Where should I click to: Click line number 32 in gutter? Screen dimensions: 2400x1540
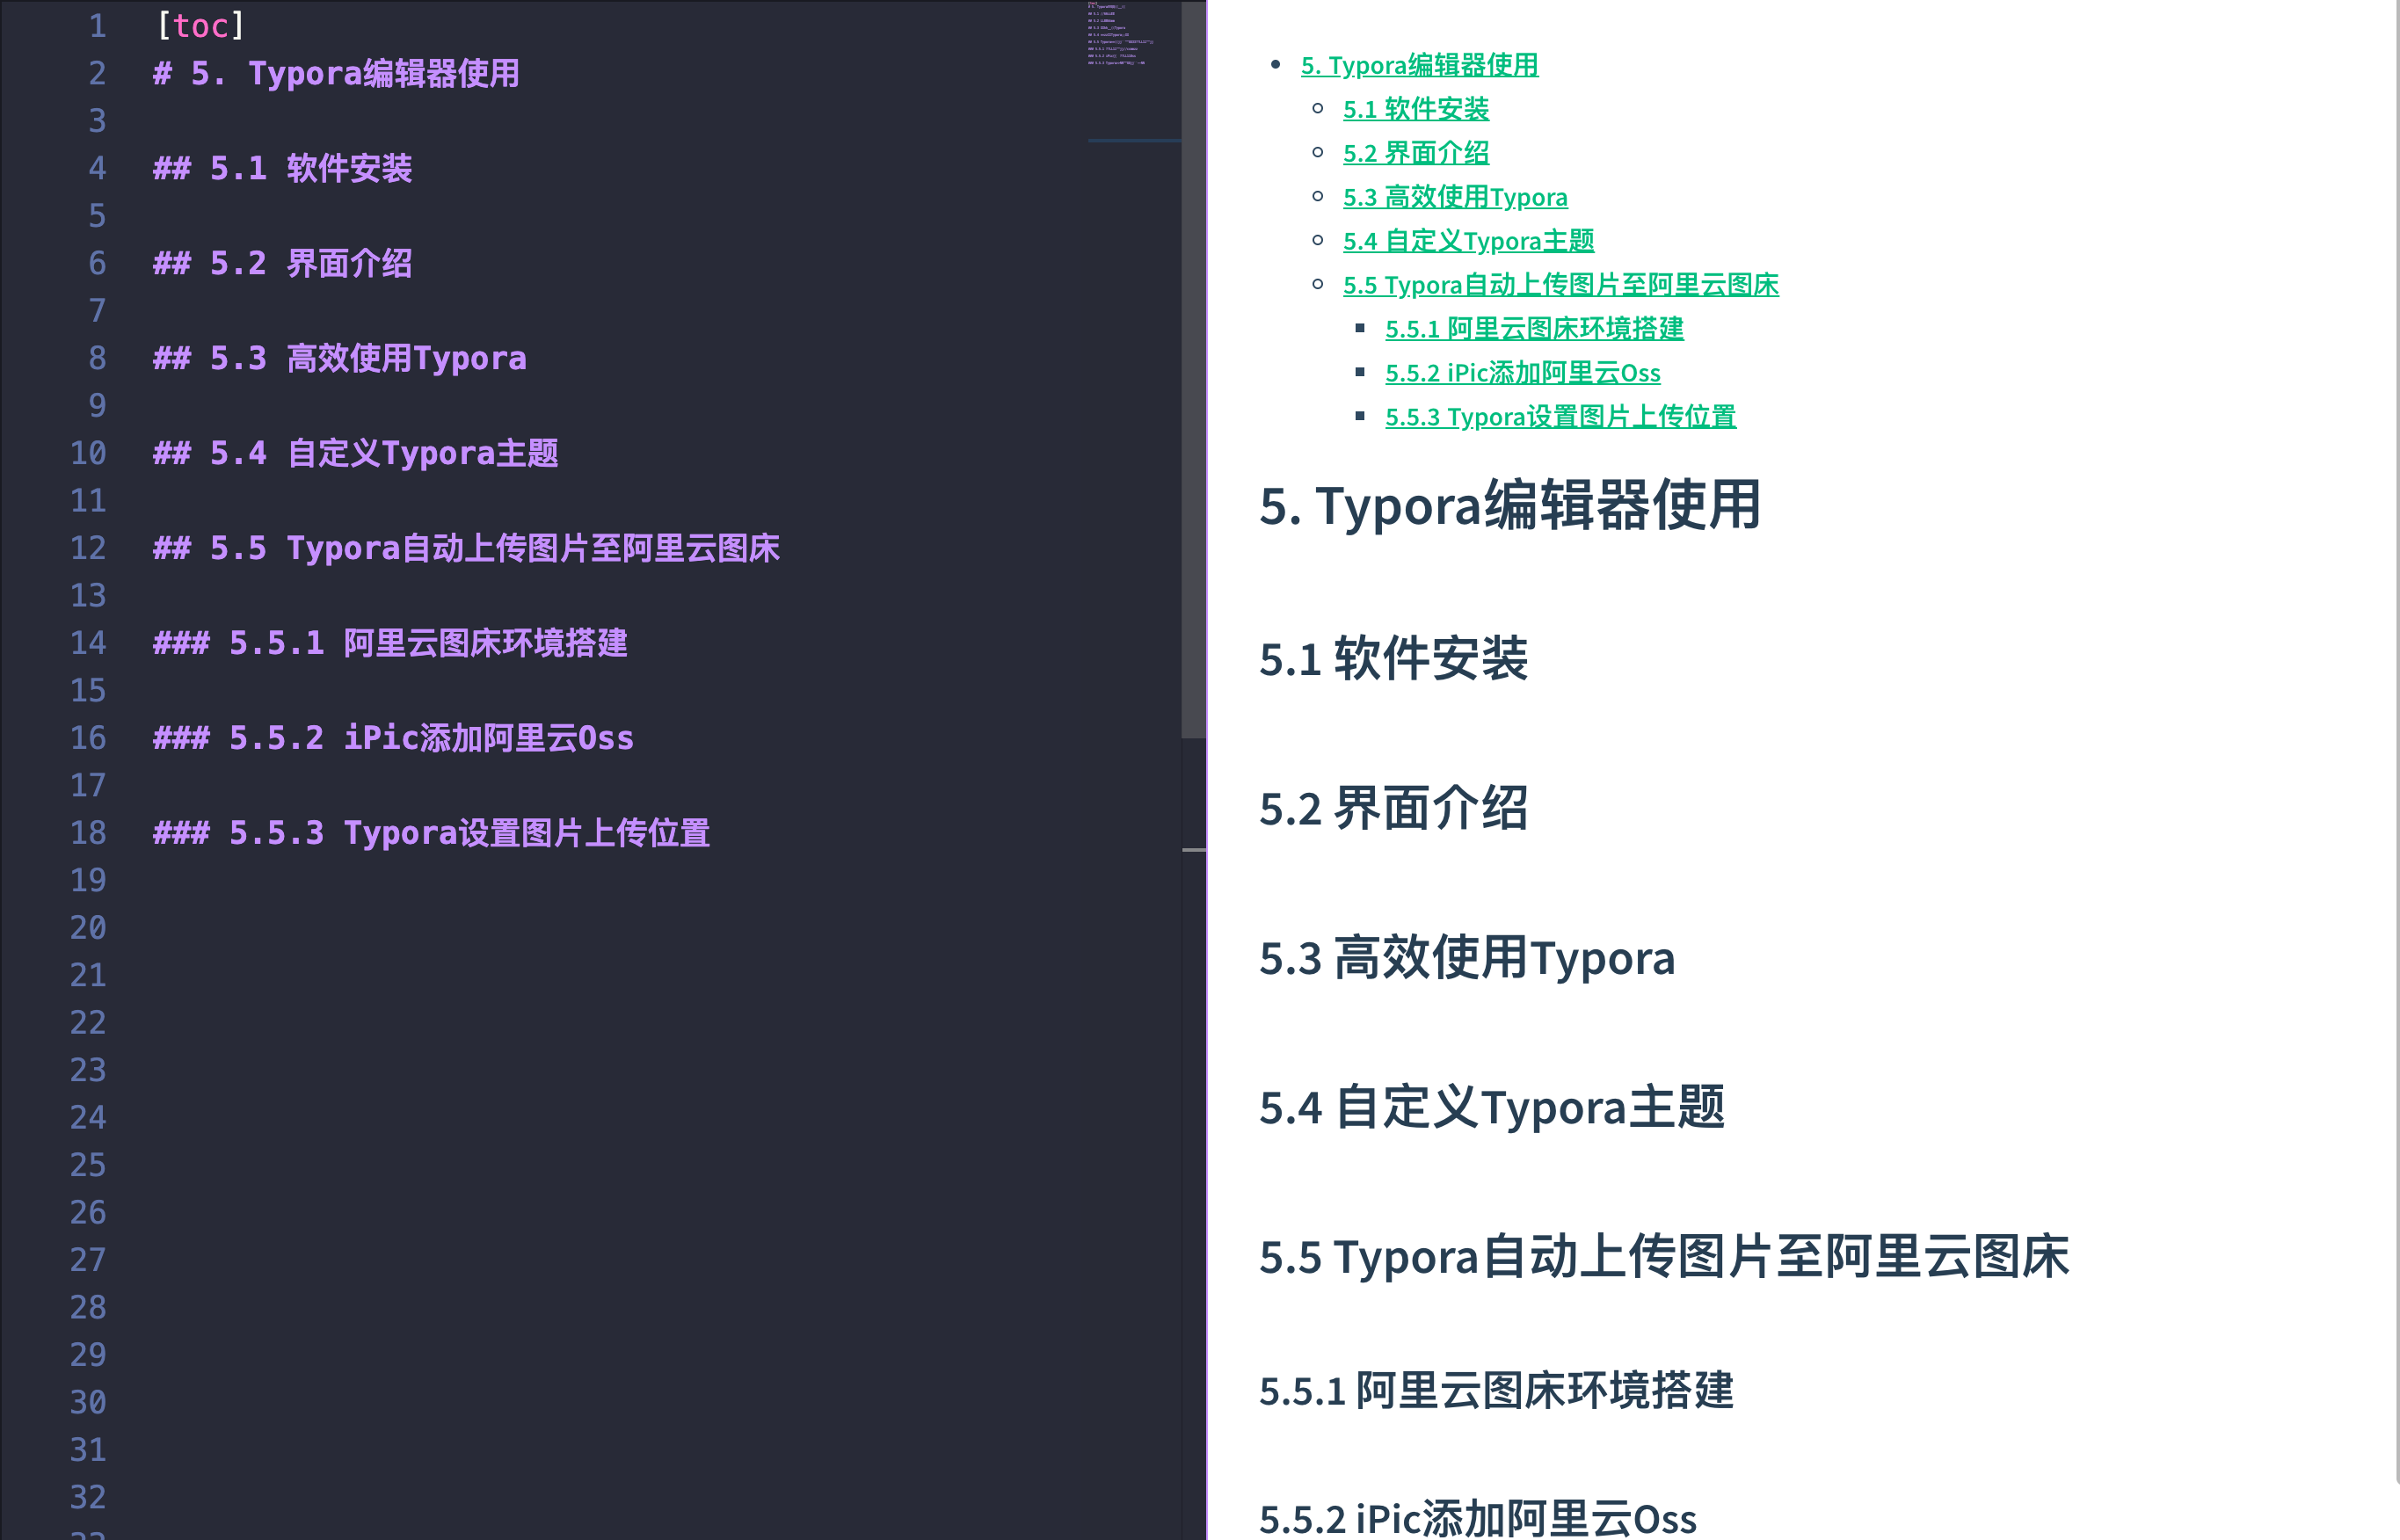coord(88,1497)
